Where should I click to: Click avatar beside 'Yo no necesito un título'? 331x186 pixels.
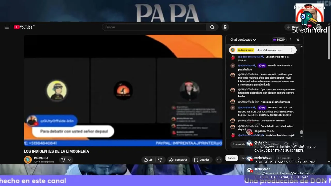point(233,75)
